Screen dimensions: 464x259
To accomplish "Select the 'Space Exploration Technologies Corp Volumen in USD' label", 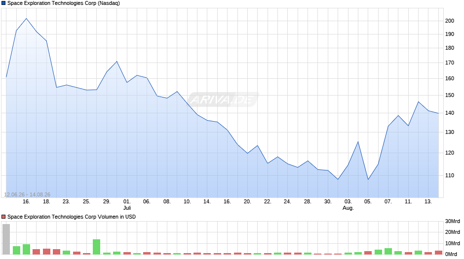I will pos(72,217).
